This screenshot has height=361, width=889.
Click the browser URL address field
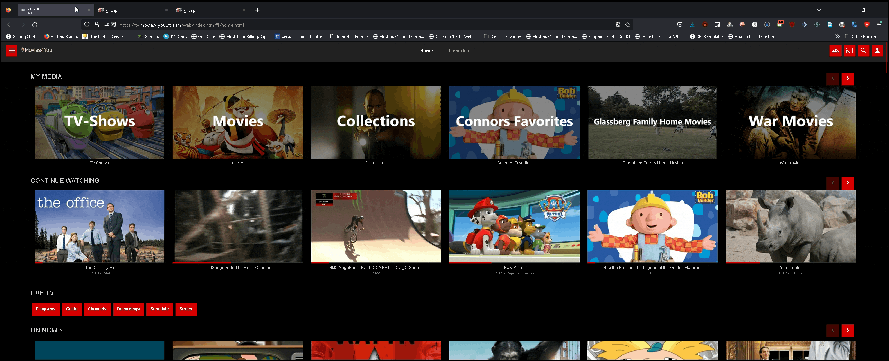[x=346, y=25]
